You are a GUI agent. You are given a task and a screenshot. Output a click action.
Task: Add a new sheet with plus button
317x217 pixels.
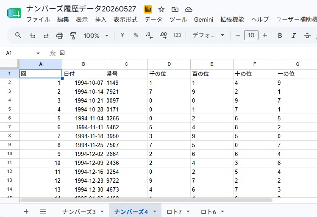click(x=26, y=211)
